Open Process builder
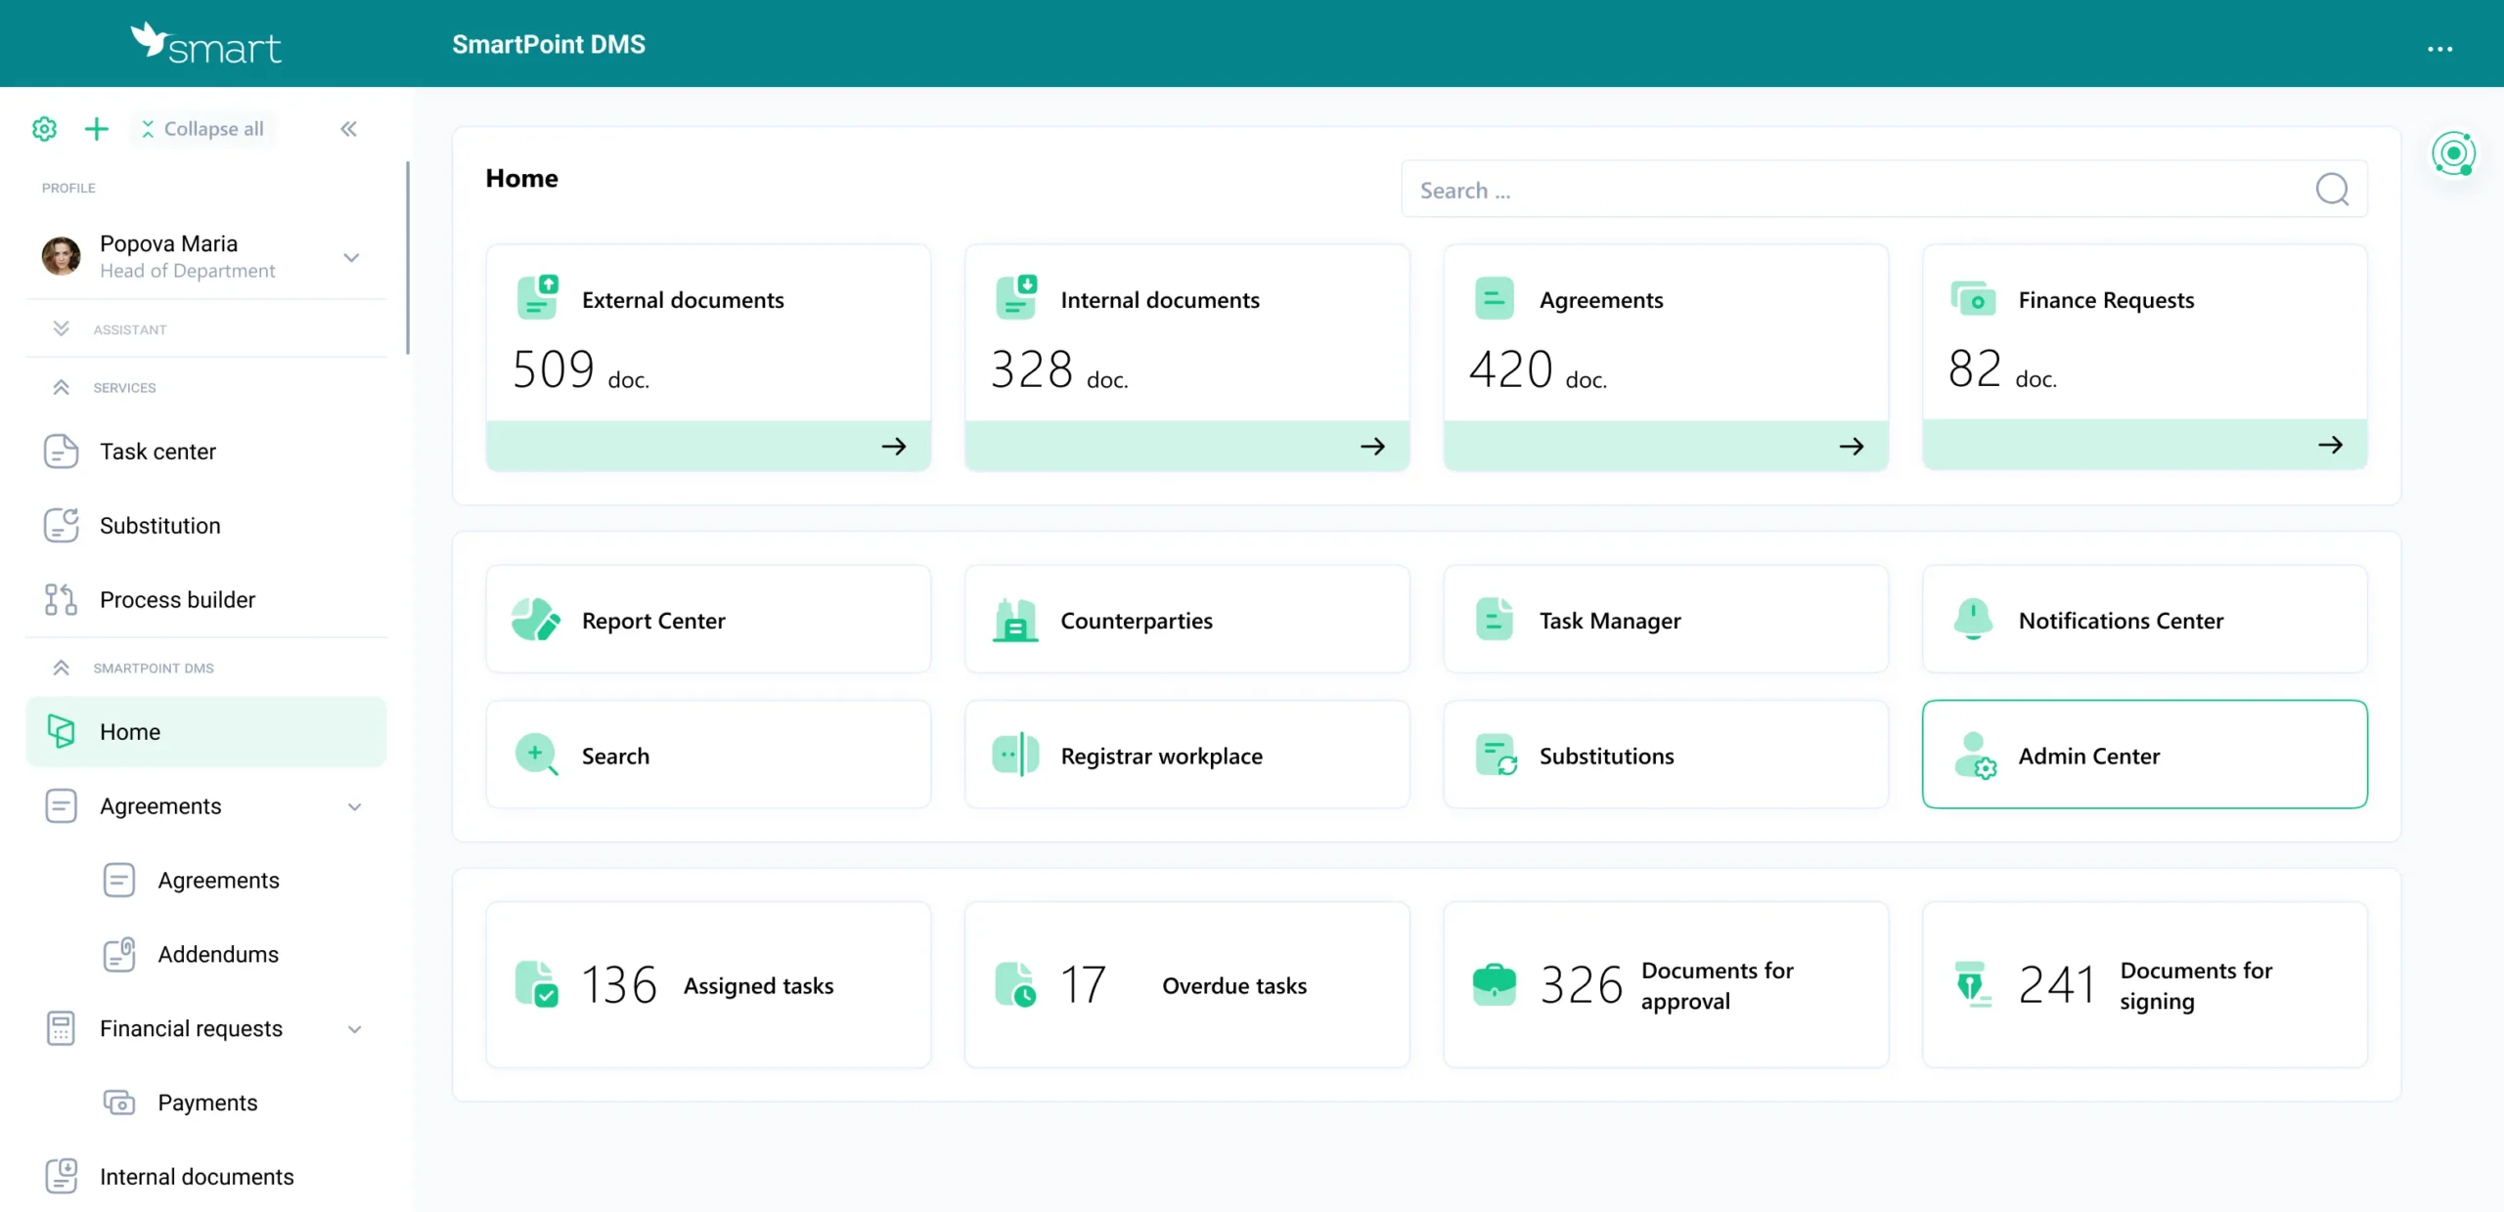 tap(177, 599)
